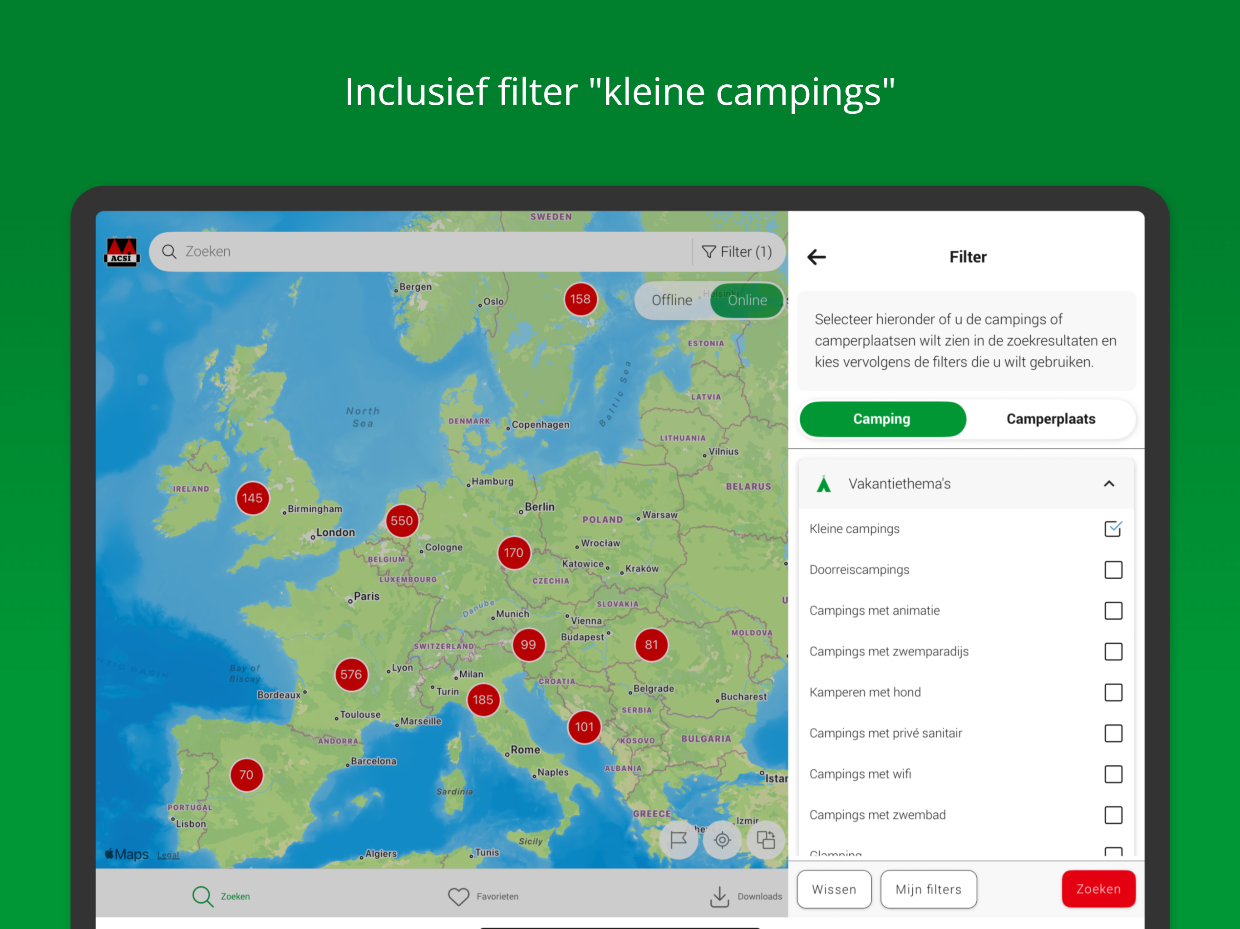The width and height of the screenshot is (1240, 929).
Task: Open Favorieten heart icon
Action: pos(458,896)
